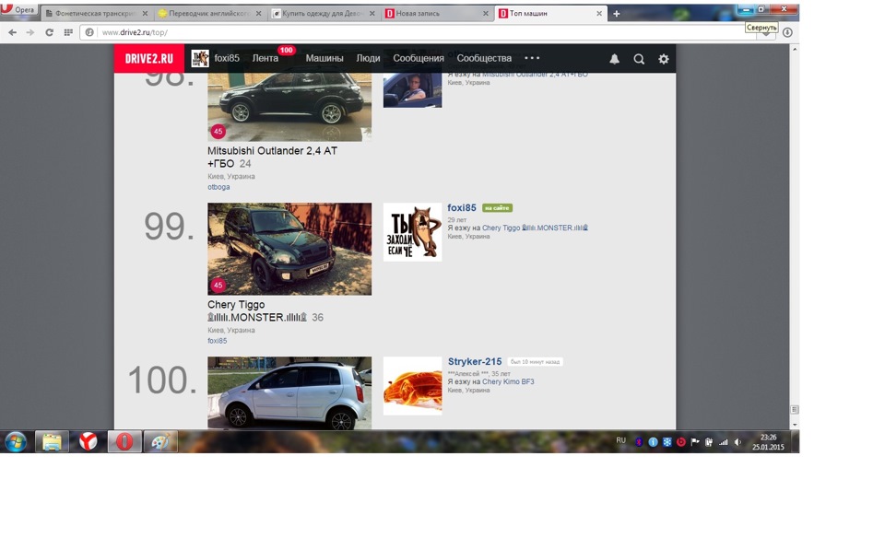
Task: Open Mitsubishi Outlander 2,4 AT title link
Action: click(x=272, y=158)
